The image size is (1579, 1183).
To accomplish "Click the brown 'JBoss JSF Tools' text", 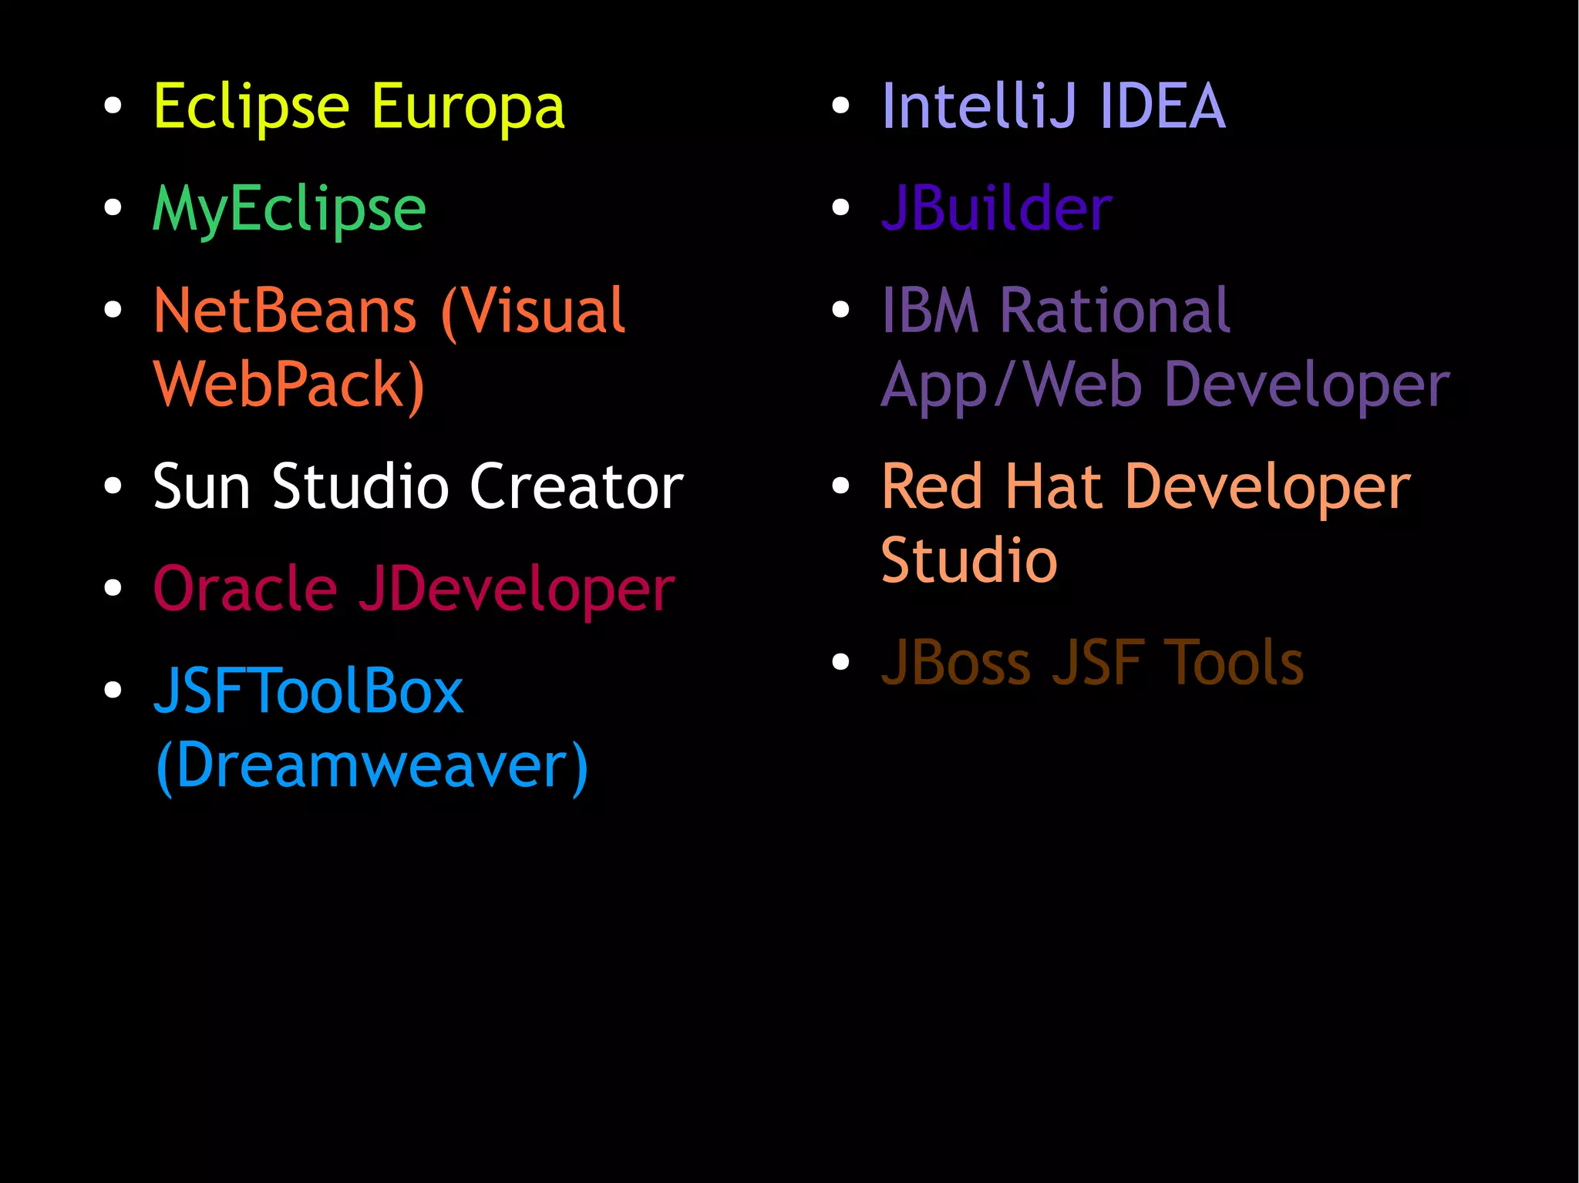I will 1093,662.
